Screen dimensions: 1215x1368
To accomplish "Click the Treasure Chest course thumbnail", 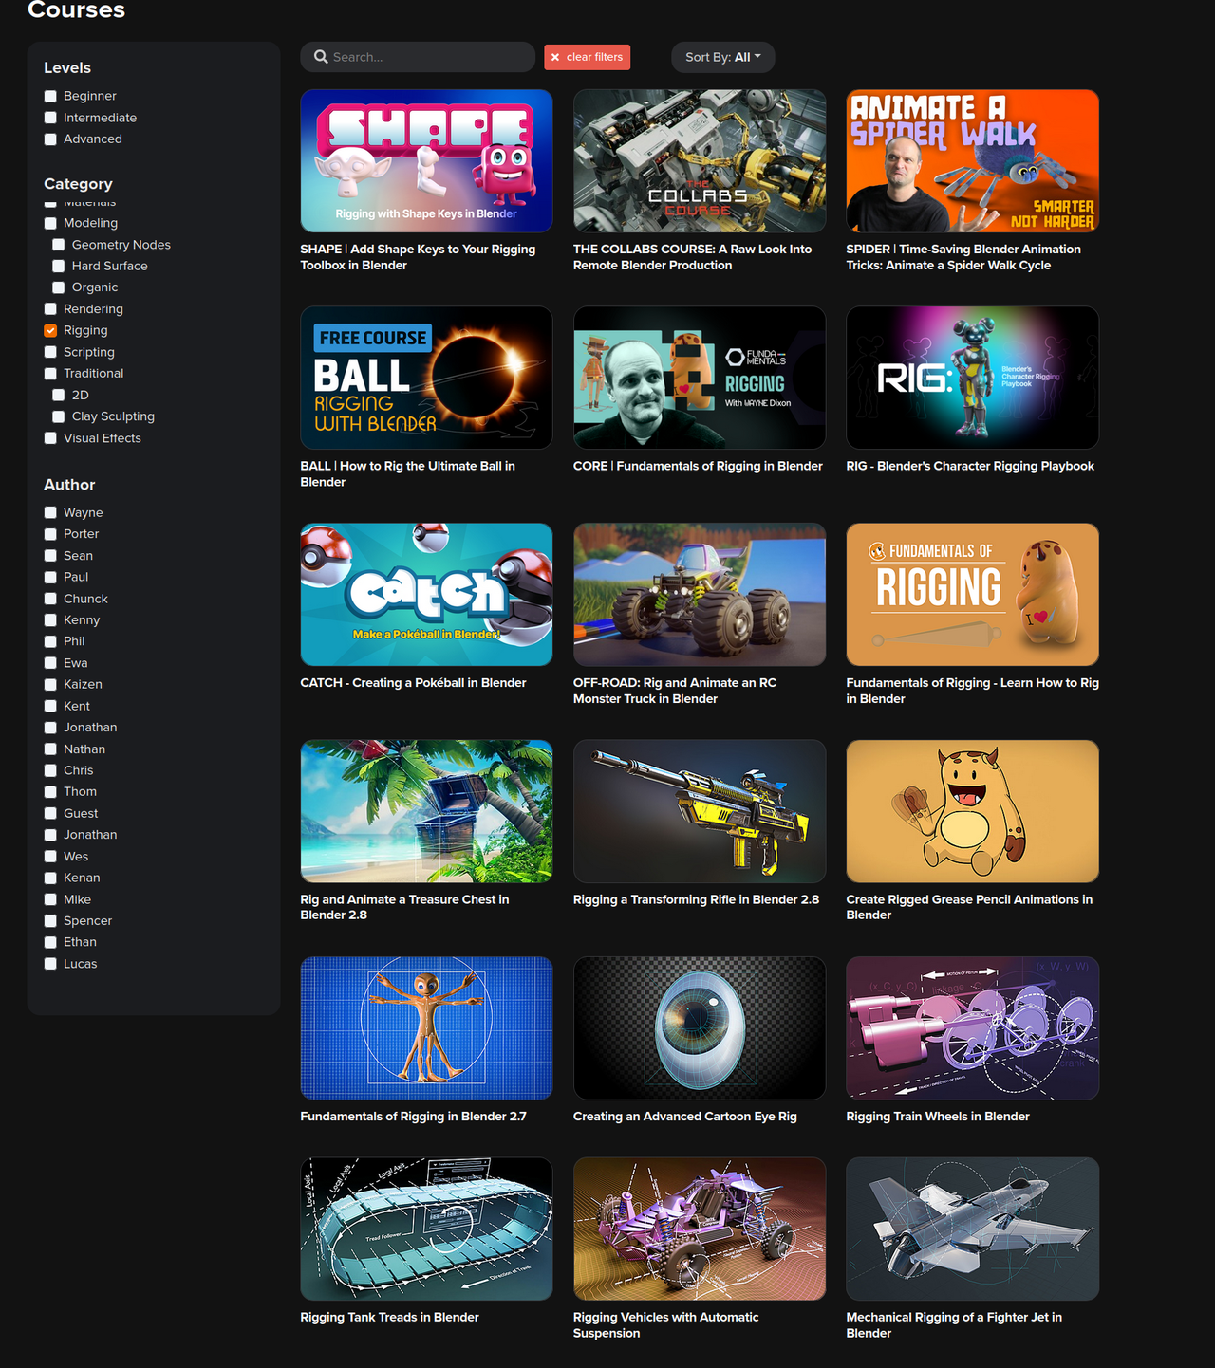I will (x=426, y=811).
